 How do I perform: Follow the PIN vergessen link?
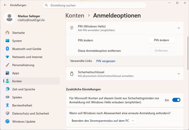coord(106,61)
